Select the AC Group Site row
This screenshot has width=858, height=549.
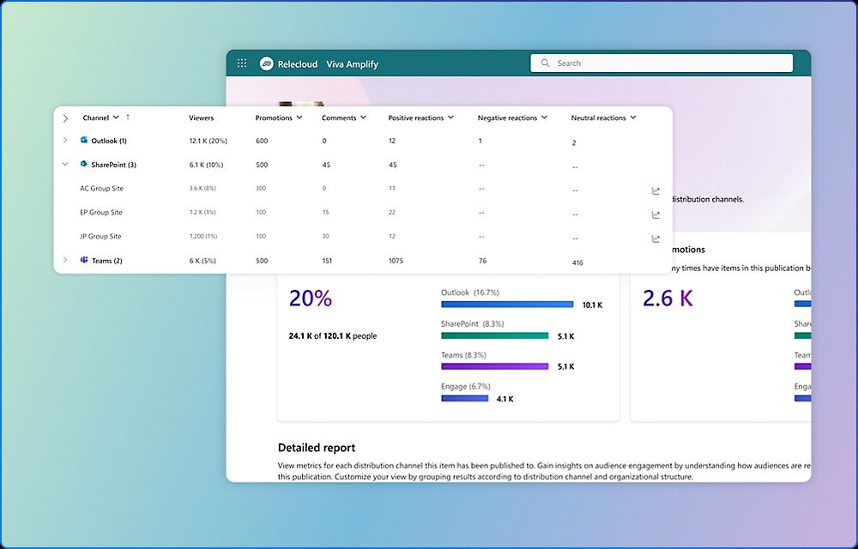click(x=363, y=188)
